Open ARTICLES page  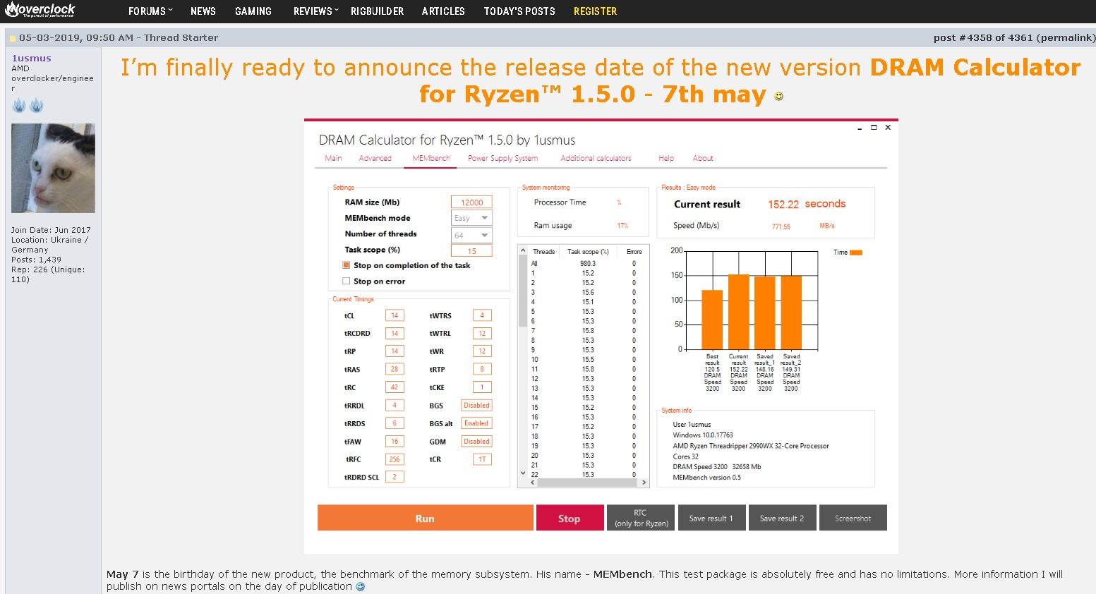443,11
